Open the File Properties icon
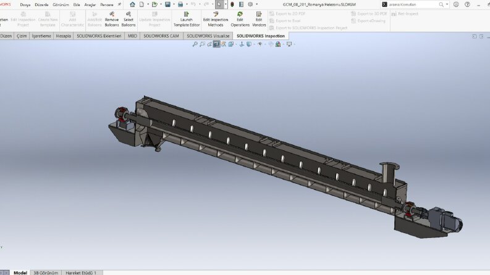 pos(241,4)
